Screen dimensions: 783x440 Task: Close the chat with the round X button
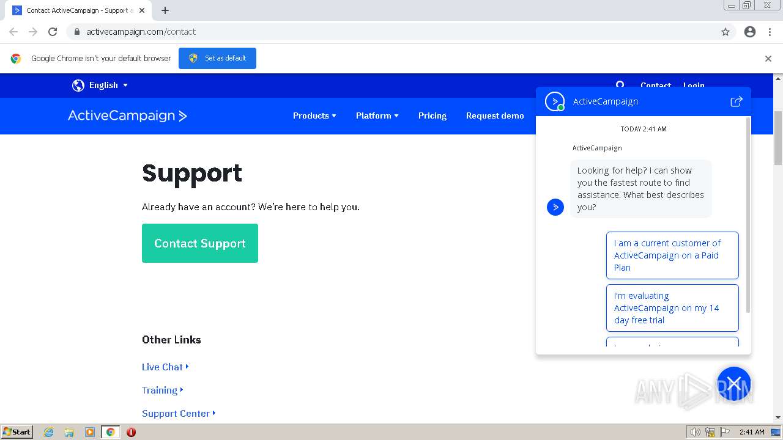(x=734, y=384)
